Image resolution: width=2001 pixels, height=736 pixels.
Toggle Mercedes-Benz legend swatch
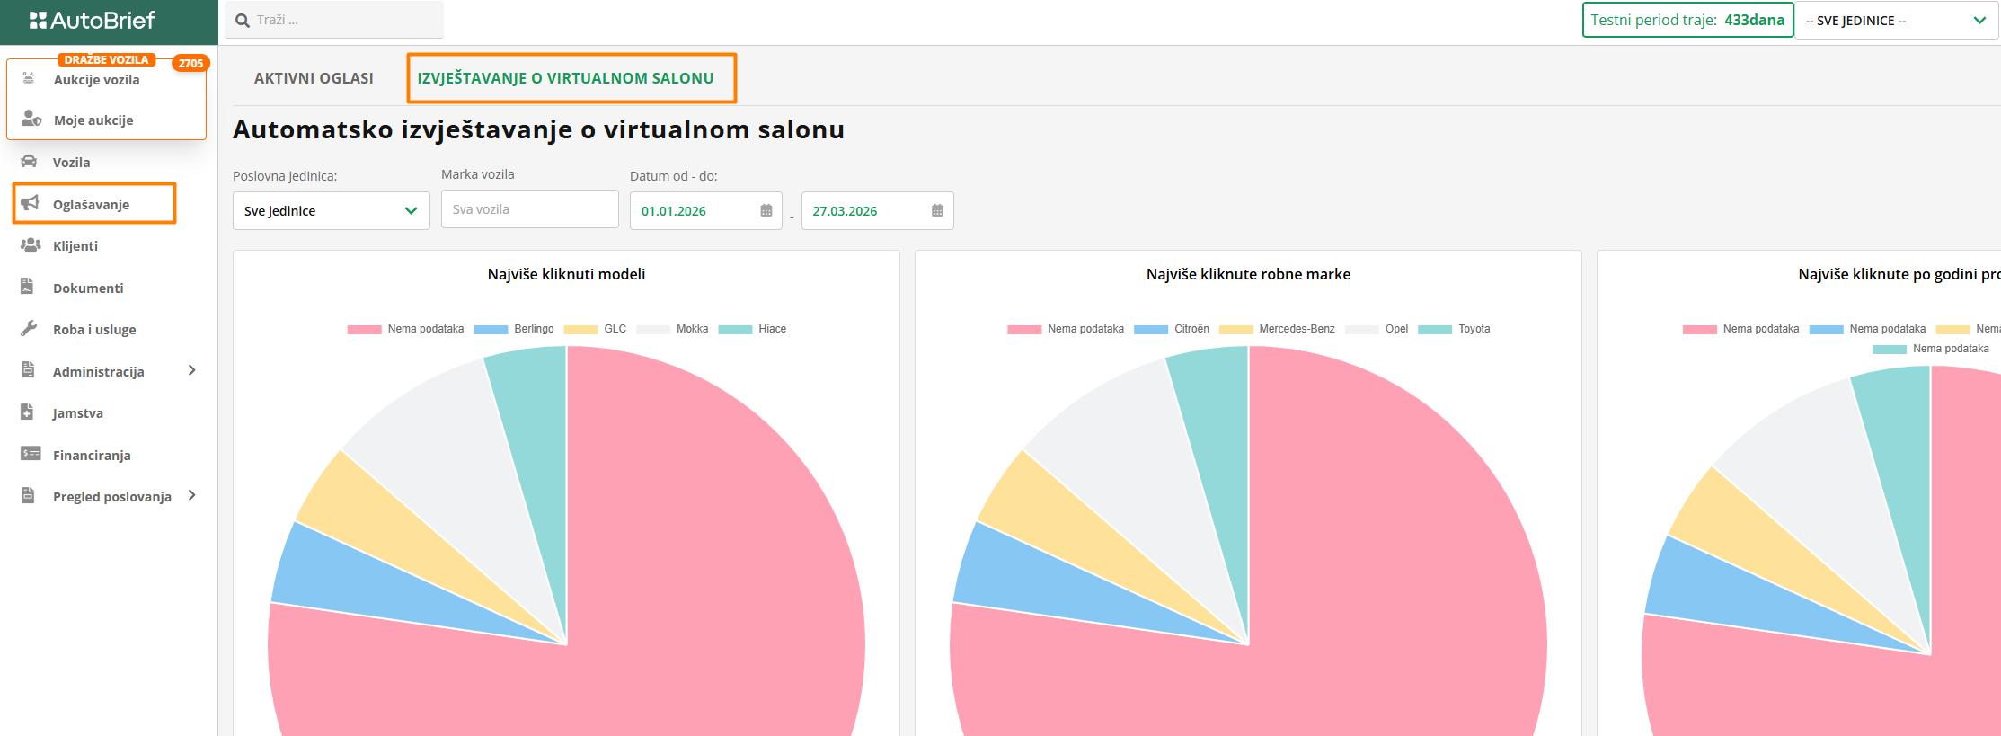tap(1235, 329)
